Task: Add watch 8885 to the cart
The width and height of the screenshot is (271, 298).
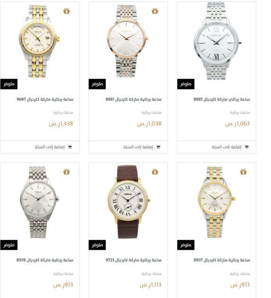Action: click(x=217, y=147)
